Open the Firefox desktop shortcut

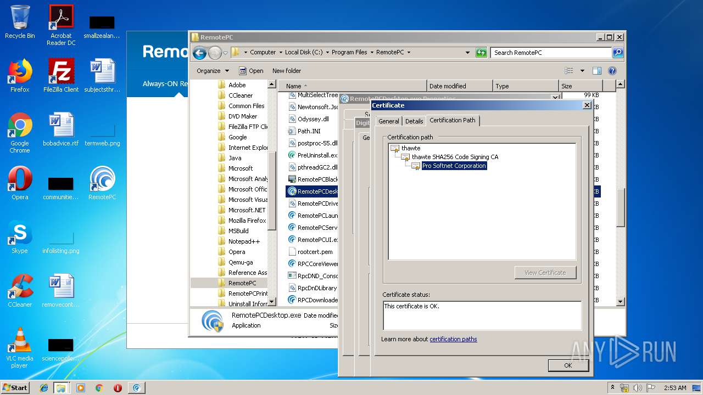(20, 76)
